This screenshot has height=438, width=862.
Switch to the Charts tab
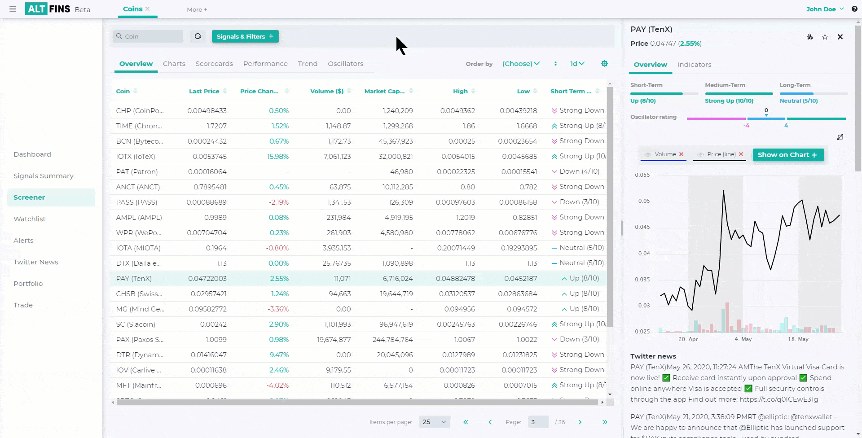click(x=174, y=64)
